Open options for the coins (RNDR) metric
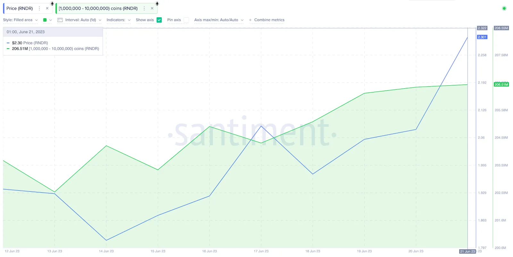 click(144, 8)
